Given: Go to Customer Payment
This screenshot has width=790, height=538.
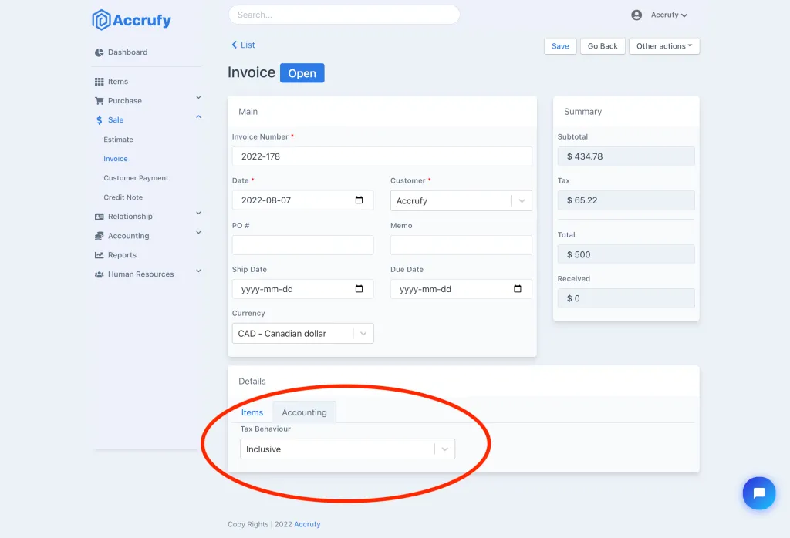Looking at the screenshot, I should tap(136, 178).
